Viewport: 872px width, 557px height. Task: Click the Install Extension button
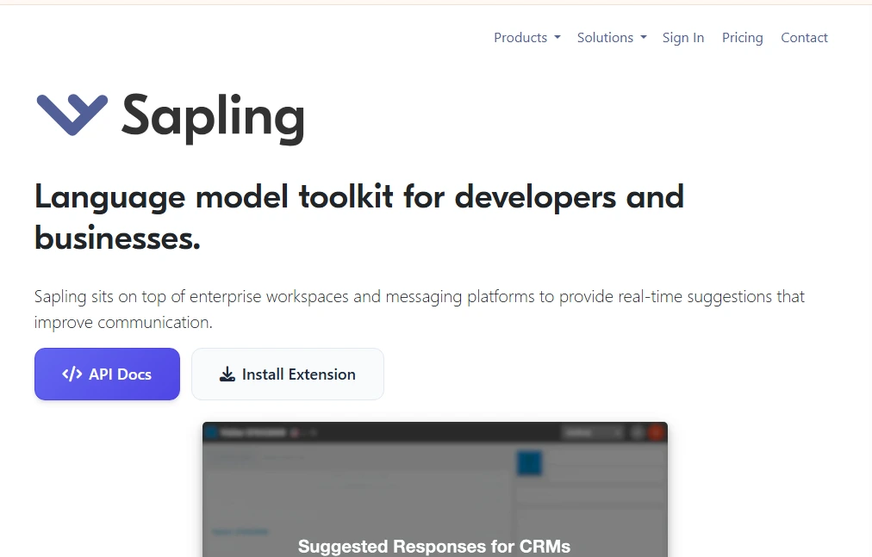(x=288, y=374)
